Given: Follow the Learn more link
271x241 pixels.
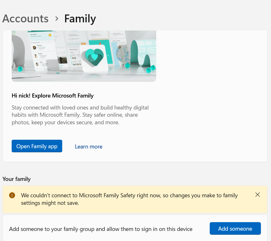Looking at the screenshot, I should tap(88, 147).
